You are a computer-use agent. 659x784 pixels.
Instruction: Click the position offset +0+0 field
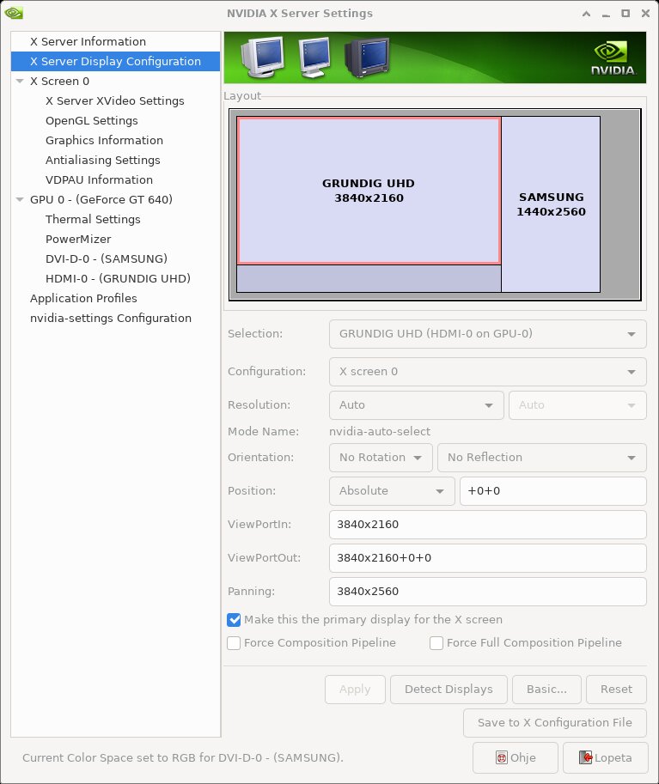553,491
